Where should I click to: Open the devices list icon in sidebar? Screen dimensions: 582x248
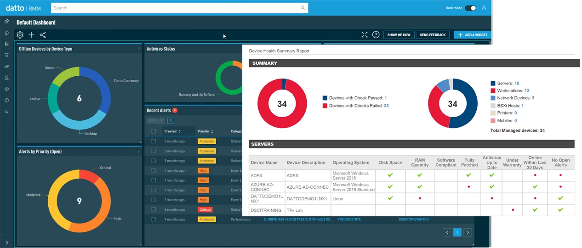pyautogui.click(x=6, y=44)
